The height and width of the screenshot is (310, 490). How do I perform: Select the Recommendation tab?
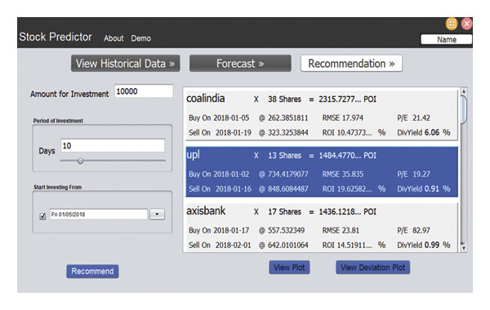click(x=351, y=64)
